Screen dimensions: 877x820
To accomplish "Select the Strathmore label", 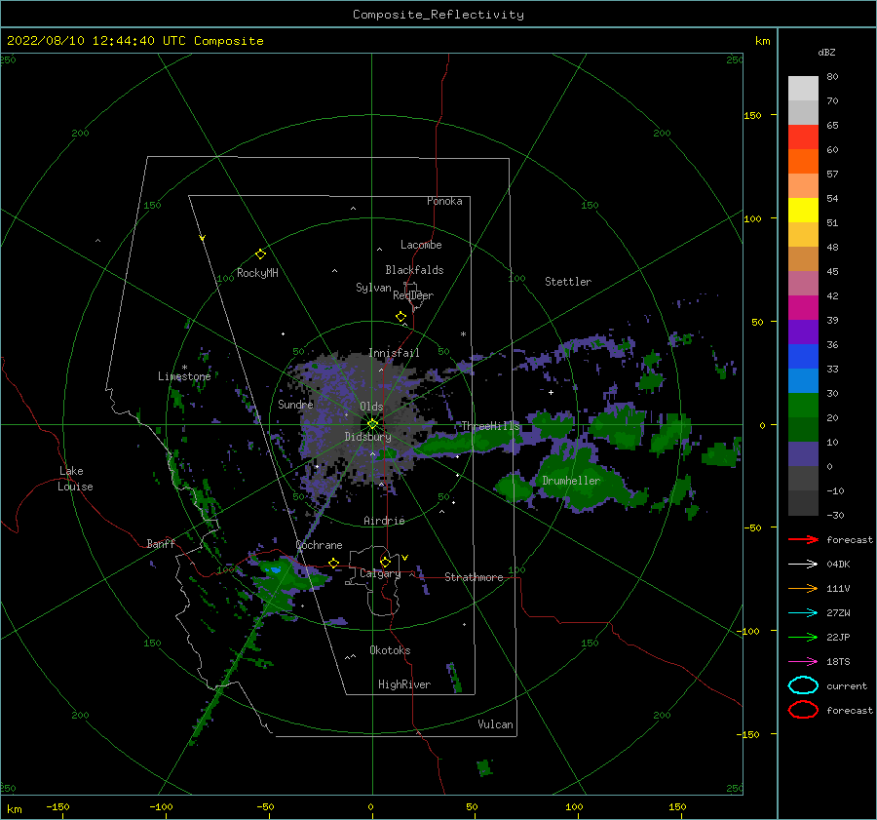I will pos(474,577).
